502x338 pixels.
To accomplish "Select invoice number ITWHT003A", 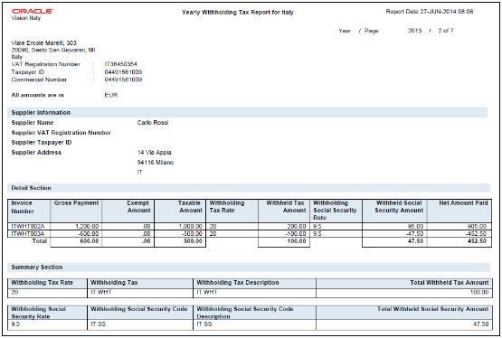I will pyautogui.click(x=28, y=234).
